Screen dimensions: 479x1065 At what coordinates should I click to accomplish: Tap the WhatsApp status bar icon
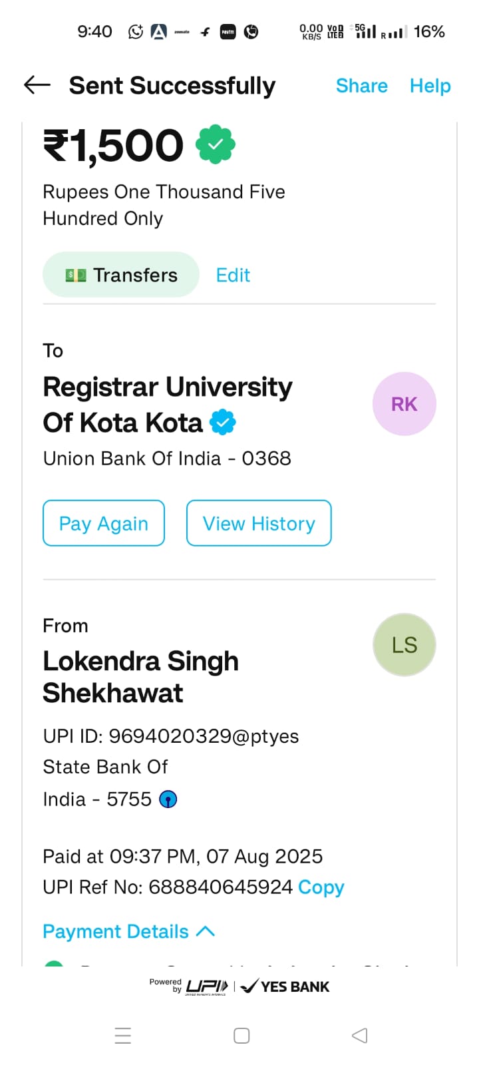pyautogui.click(x=136, y=31)
